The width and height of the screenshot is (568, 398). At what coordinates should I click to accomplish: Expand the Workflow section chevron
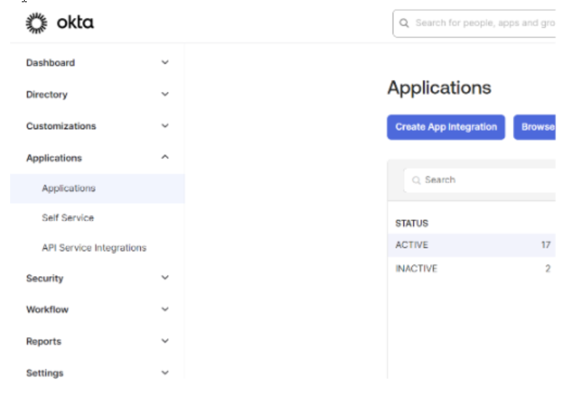(165, 309)
